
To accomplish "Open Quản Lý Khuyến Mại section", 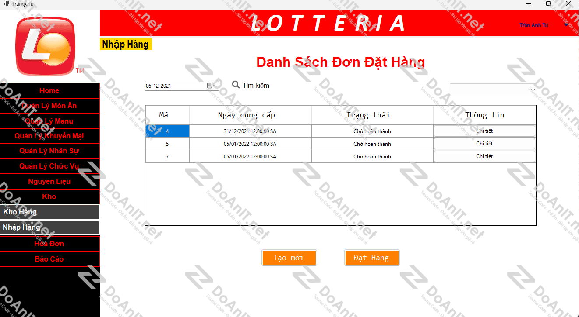I will pyautogui.click(x=49, y=136).
